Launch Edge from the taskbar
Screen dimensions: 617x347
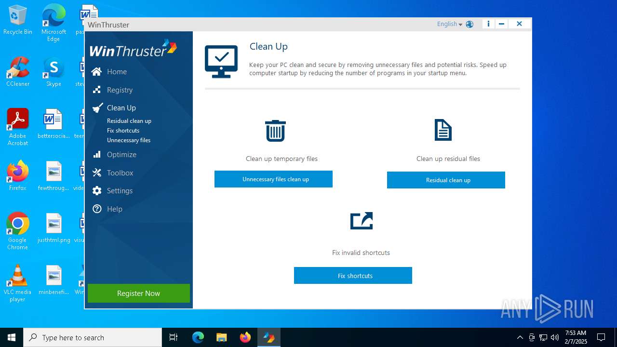[x=198, y=337]
